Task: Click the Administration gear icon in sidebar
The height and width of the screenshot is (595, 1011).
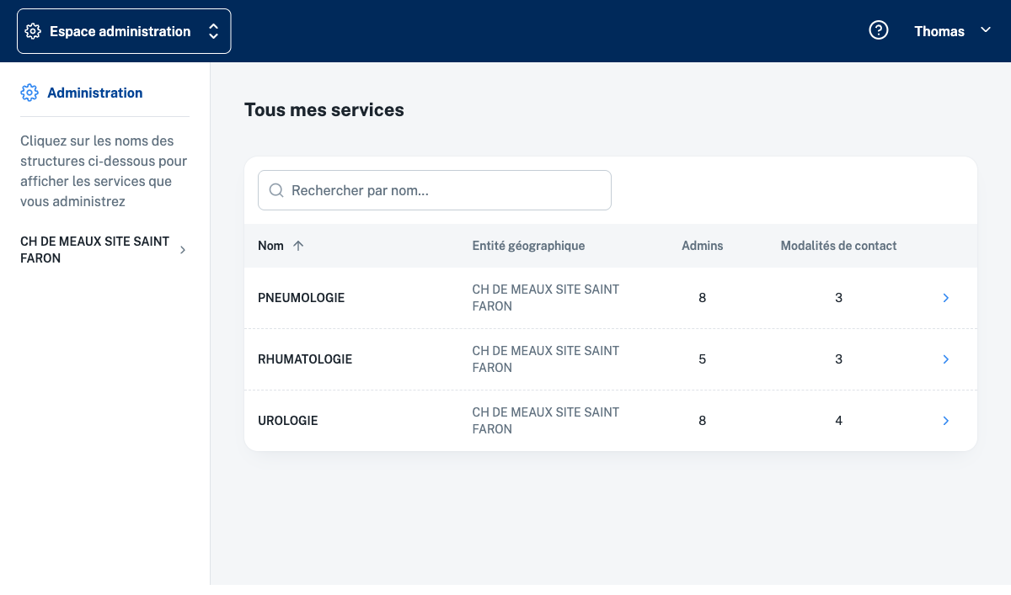Action: [x=29, y=93]
